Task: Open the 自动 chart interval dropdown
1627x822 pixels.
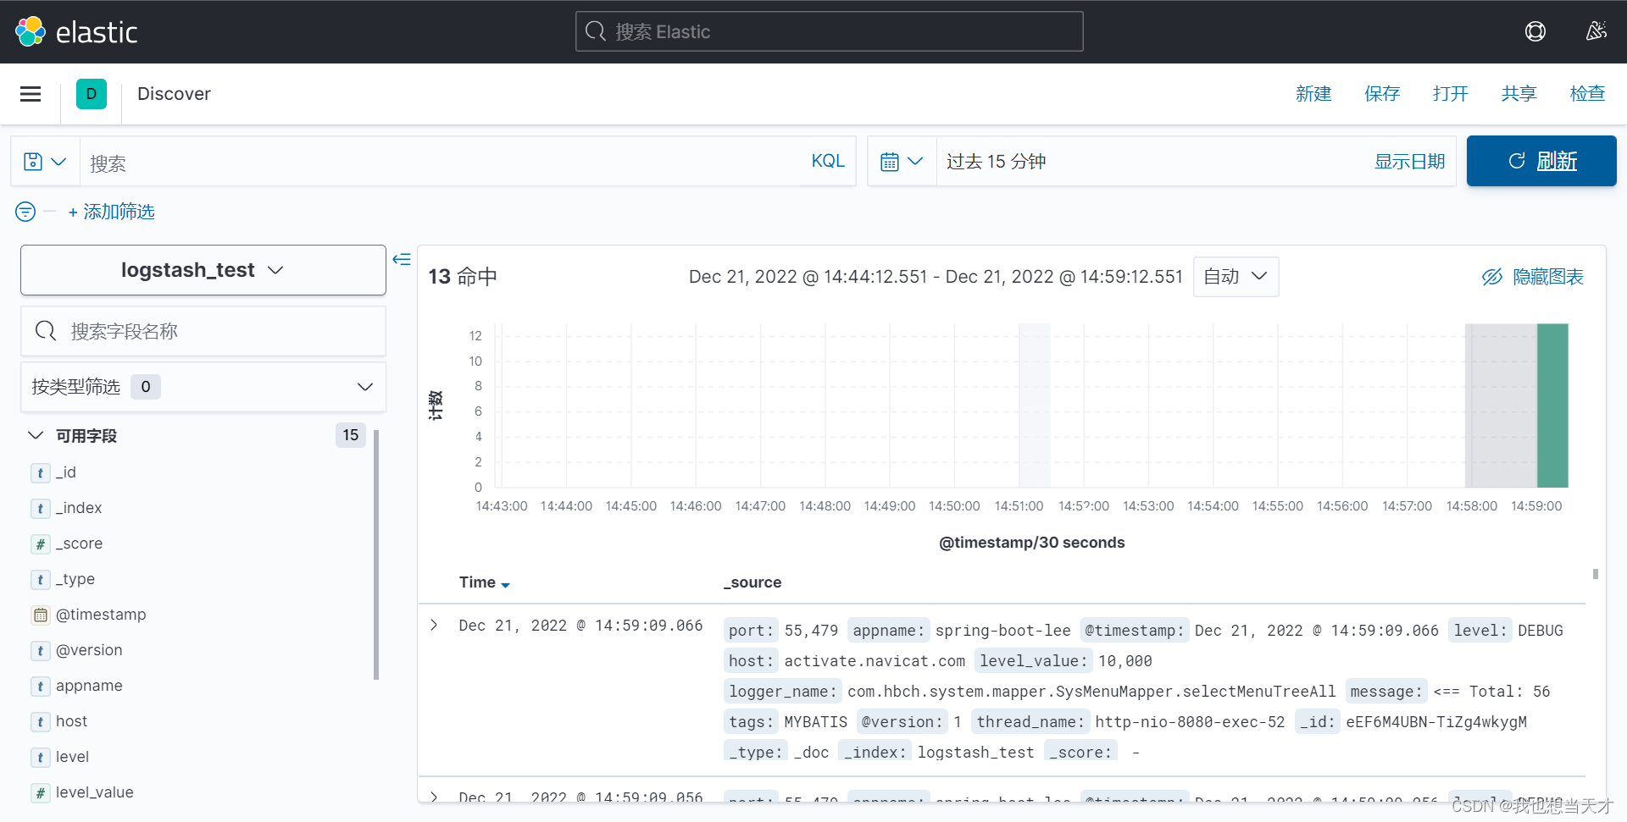Action: [1235, 276]
